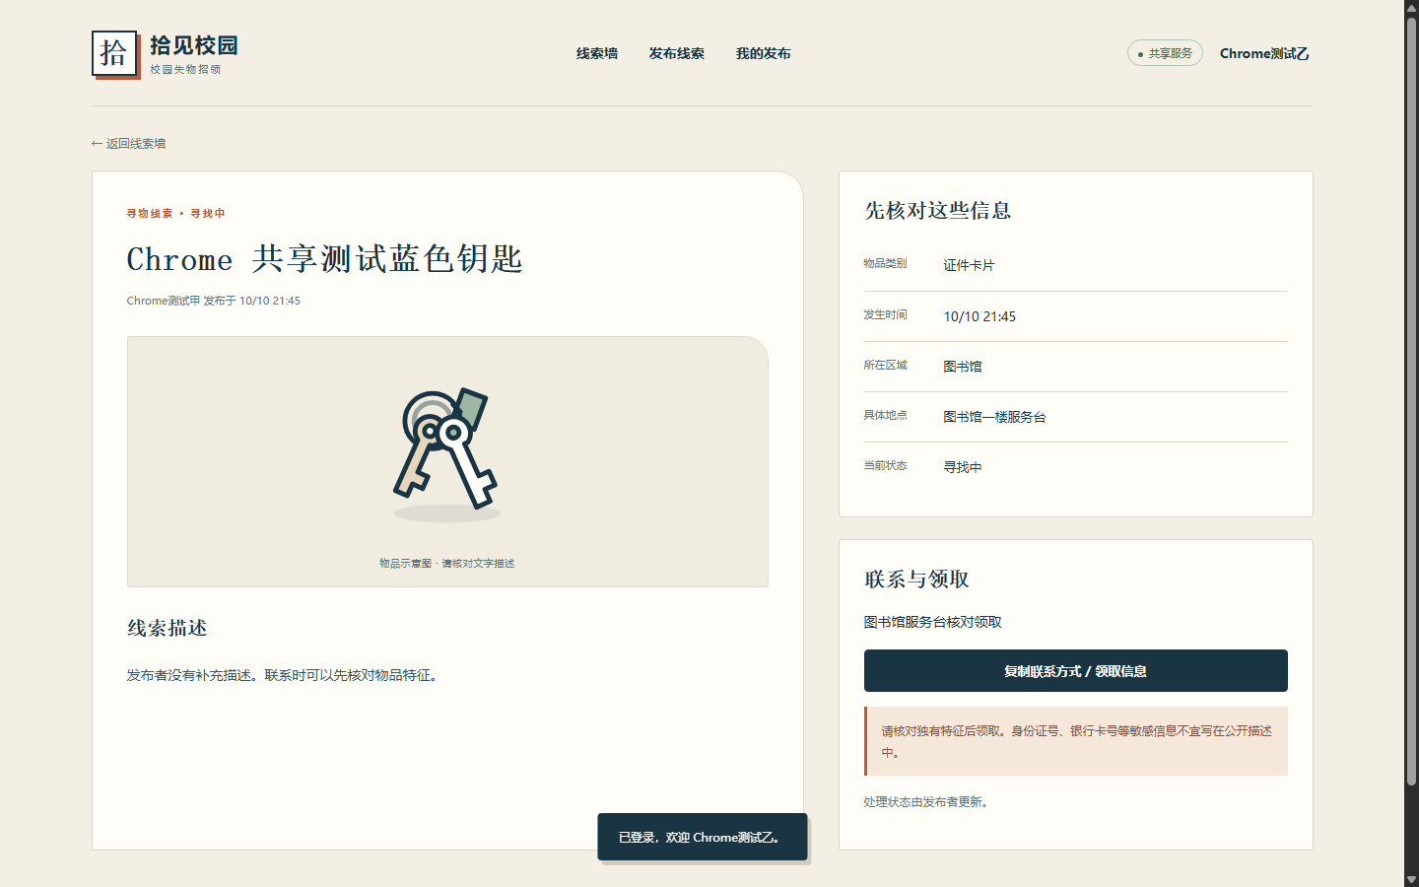The height and width of the screenshot is (887, 1419).
Task: Click the author line Chrome测试甲 发布于
Action: [x=182, y=301]
